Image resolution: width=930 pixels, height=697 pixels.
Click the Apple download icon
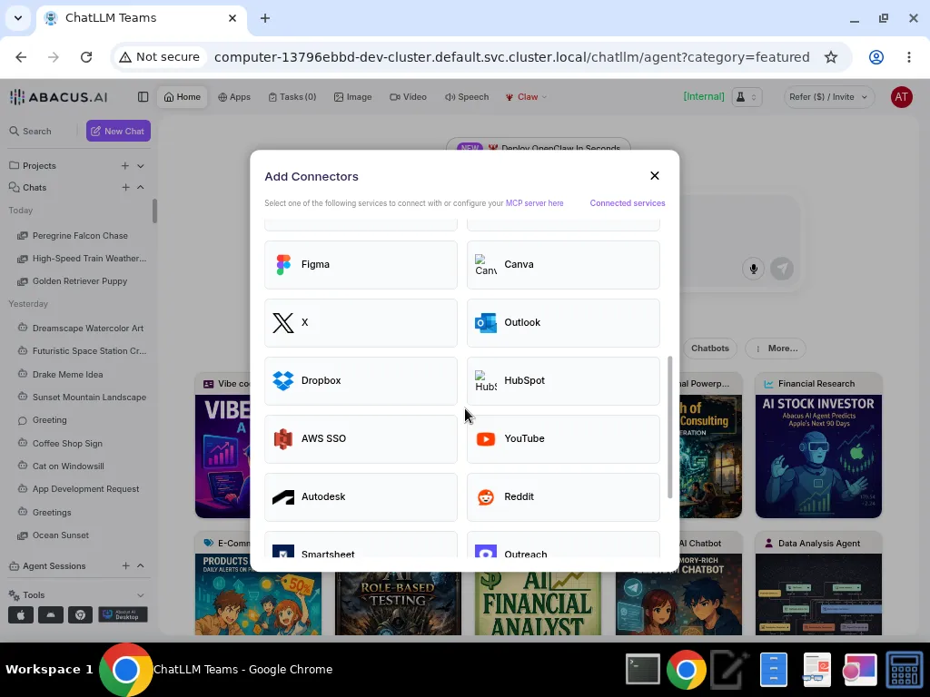(x=21, y=615)
